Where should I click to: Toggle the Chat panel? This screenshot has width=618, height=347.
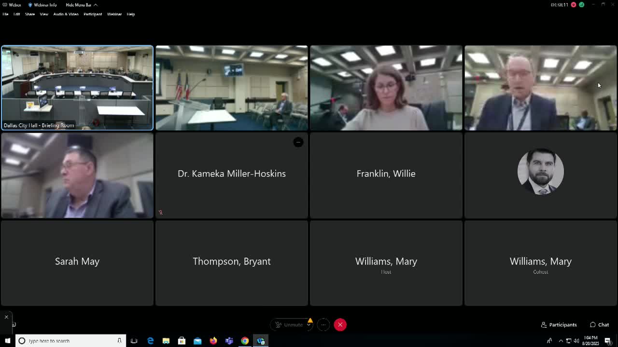coord(599,325)
